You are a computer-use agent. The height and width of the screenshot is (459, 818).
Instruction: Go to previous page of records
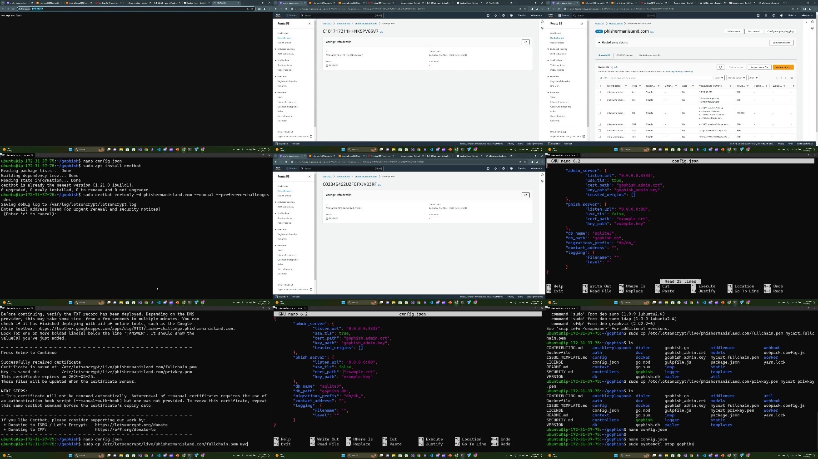tap(777, 78)
